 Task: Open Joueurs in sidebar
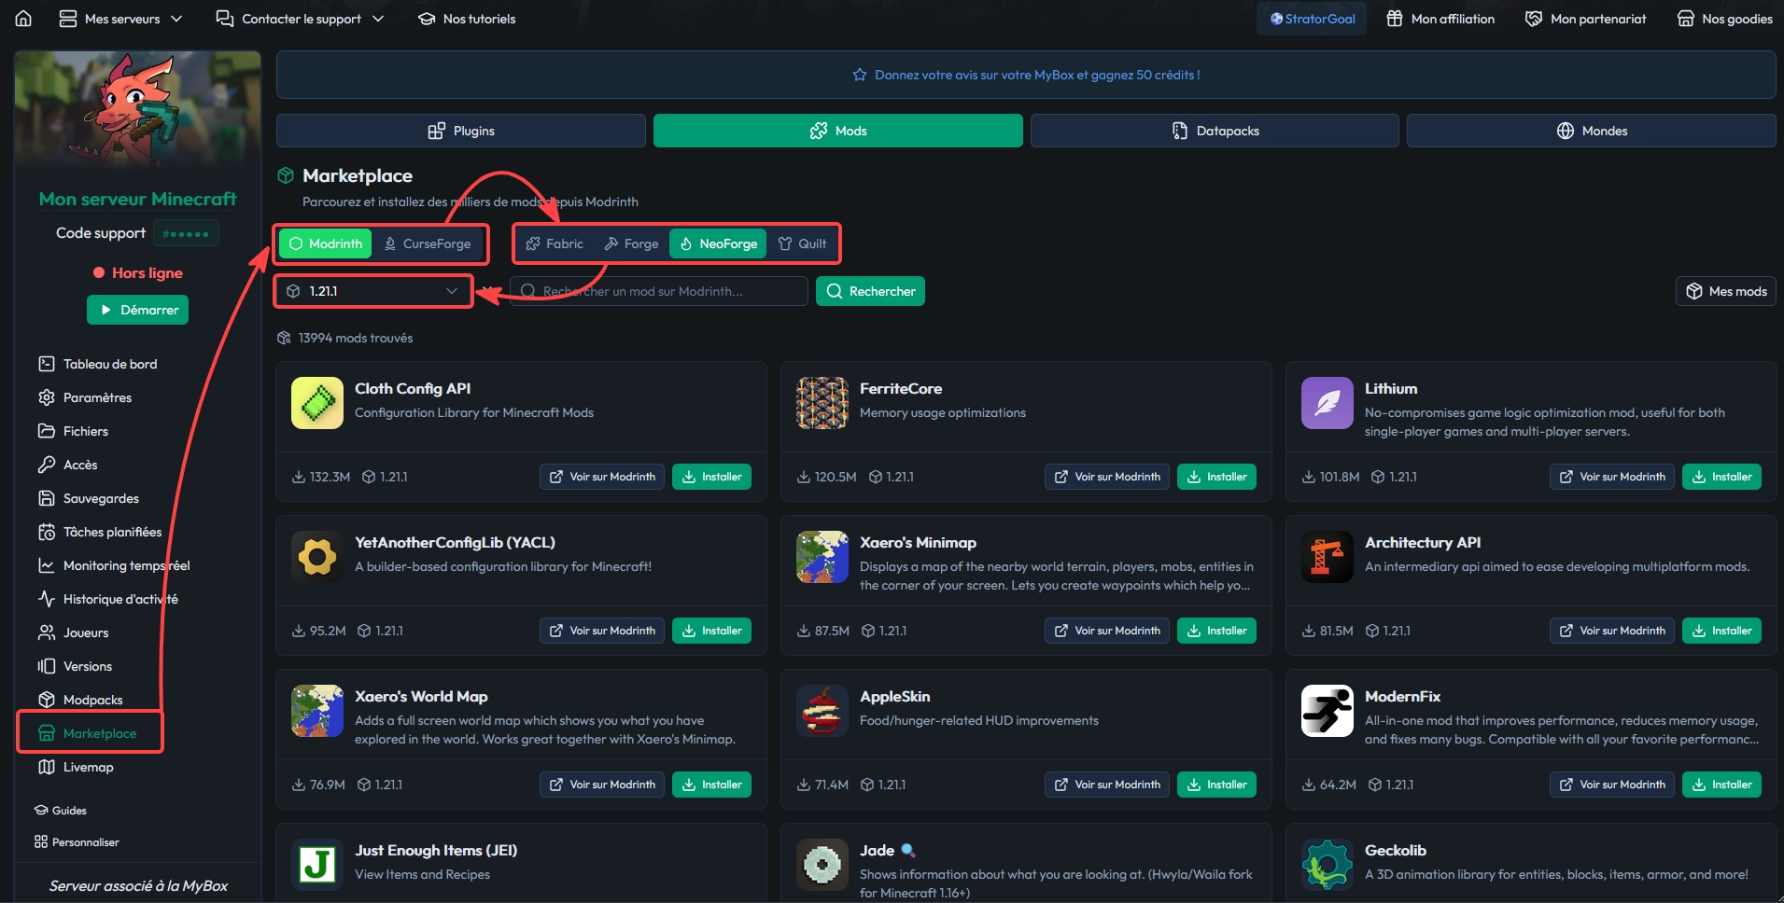pyautogui.click(x=73, y=632)
